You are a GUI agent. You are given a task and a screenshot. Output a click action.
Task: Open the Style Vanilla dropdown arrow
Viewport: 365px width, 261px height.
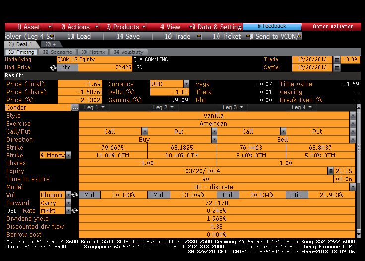(x=353, y=115)
